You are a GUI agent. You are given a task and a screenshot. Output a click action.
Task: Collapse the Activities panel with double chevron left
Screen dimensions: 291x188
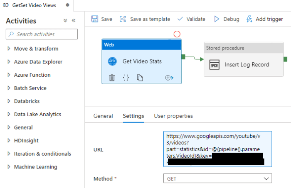tap(74, 20)
